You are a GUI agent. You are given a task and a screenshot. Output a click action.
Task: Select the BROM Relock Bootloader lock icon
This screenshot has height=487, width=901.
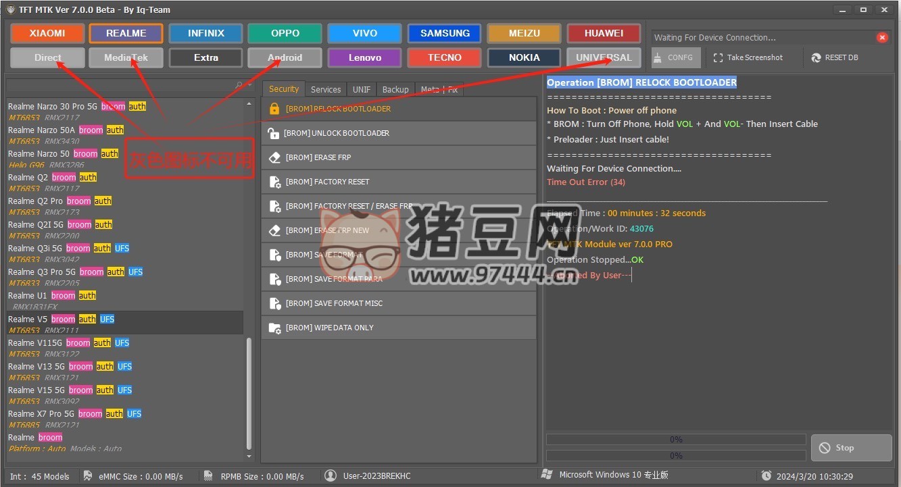(274, 109)
